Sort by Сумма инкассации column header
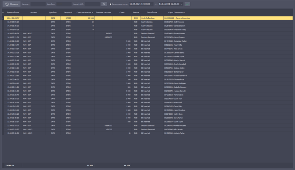Screen dimensions: 295x170 [x=84, y=13]
